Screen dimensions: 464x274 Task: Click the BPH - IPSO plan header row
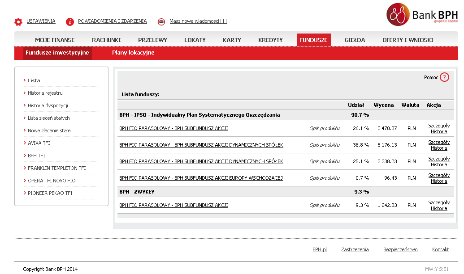coord(286,115)
